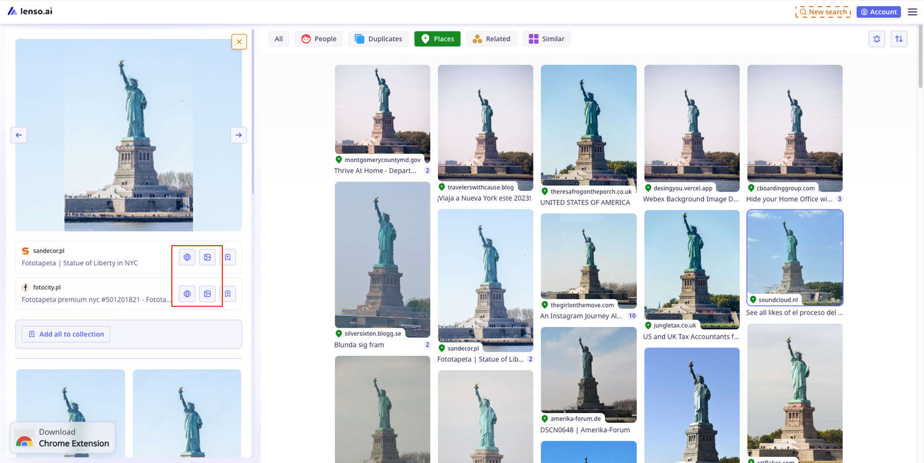The image size is (924, 463).
Task: Open the hamburger menu
Action: [x=912, y=12]
